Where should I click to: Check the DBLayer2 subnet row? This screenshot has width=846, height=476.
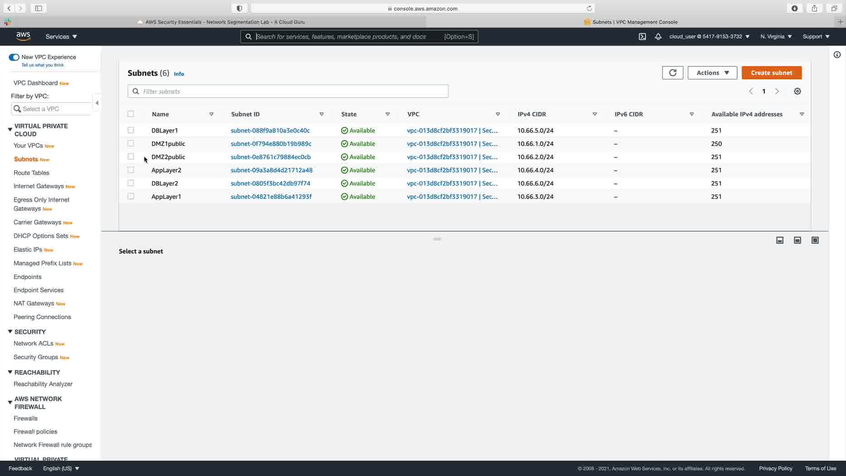tap(131, 183)
